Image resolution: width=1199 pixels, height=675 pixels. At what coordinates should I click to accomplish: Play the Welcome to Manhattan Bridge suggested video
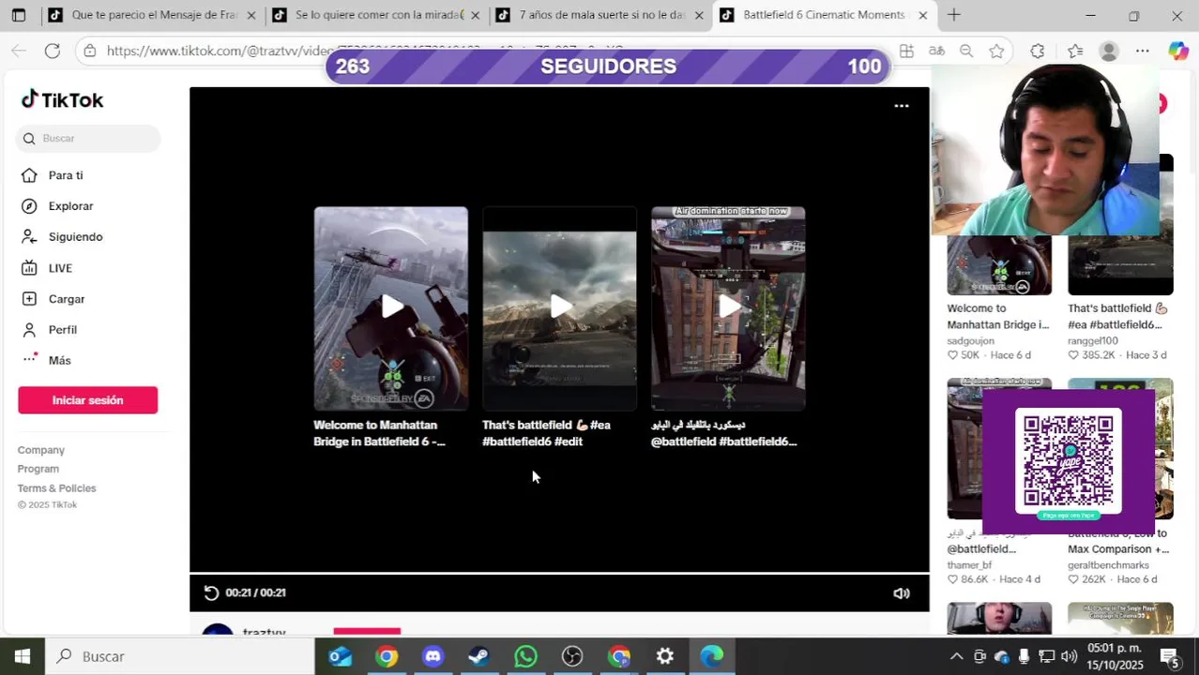(x=390, y=307)
